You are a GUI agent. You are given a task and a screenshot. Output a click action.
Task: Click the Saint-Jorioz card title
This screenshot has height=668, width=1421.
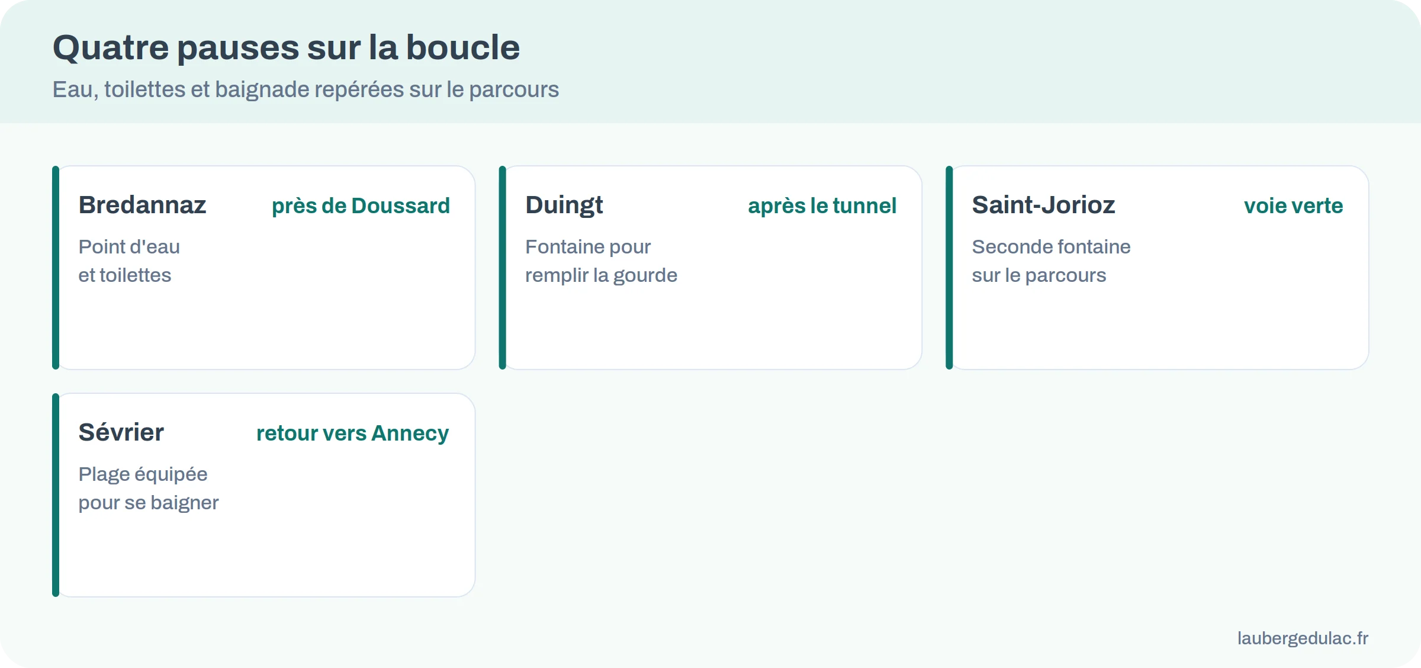[1043, 205]
